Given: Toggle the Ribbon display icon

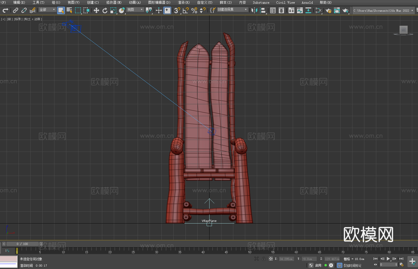Looking at the screenshot, I should (291, 10).
